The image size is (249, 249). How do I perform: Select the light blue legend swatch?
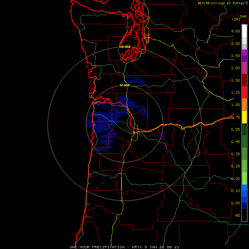coord(244,188)
